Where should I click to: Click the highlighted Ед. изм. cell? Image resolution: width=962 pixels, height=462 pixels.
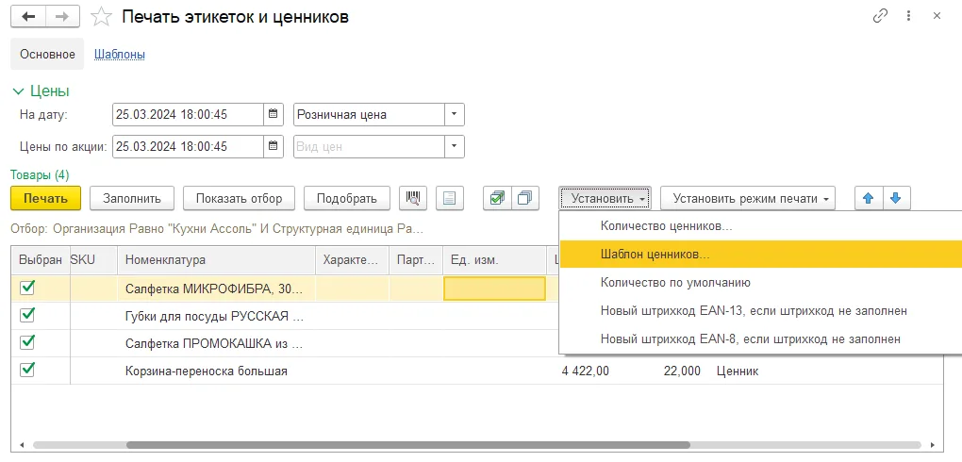494,289
